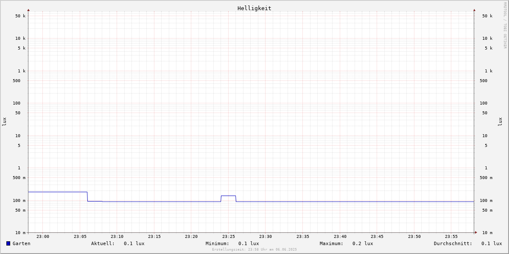Click the 23:25 time axis label
Screen dimensions: 509x254
(229, 237)
